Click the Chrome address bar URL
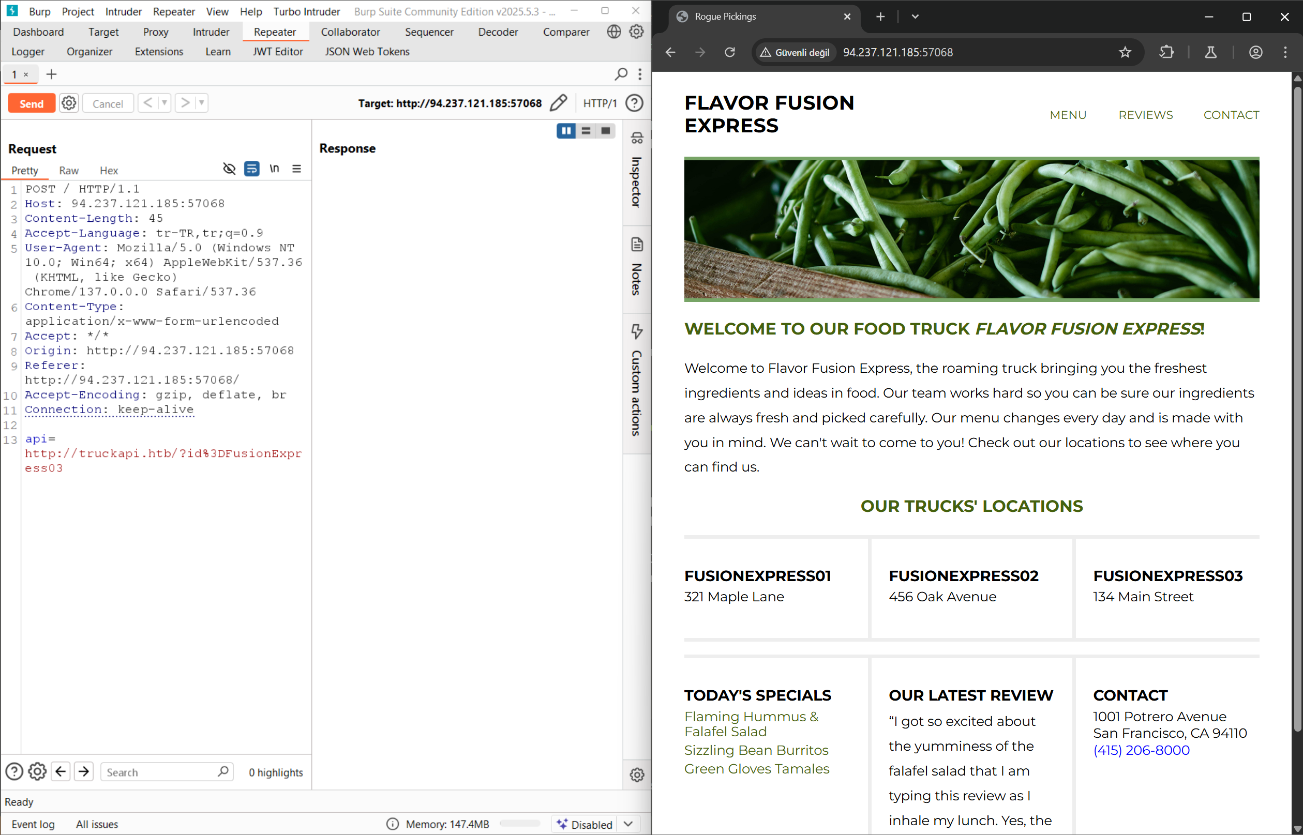 (897, 52)
